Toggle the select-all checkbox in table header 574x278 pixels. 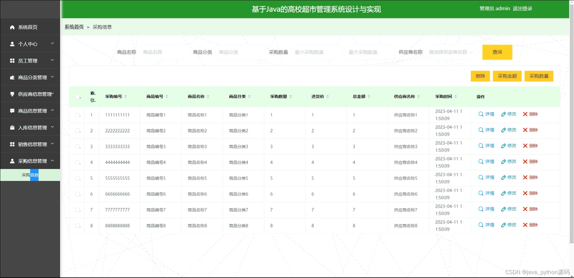(x=77, y=96)
